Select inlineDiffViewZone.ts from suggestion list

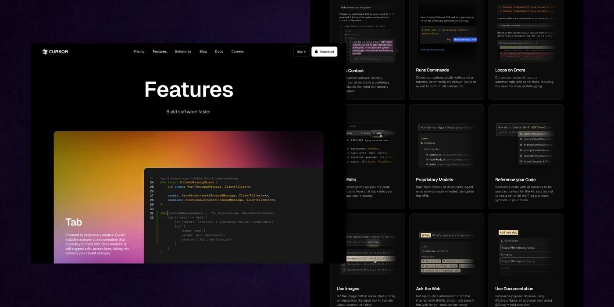[537, 134]
